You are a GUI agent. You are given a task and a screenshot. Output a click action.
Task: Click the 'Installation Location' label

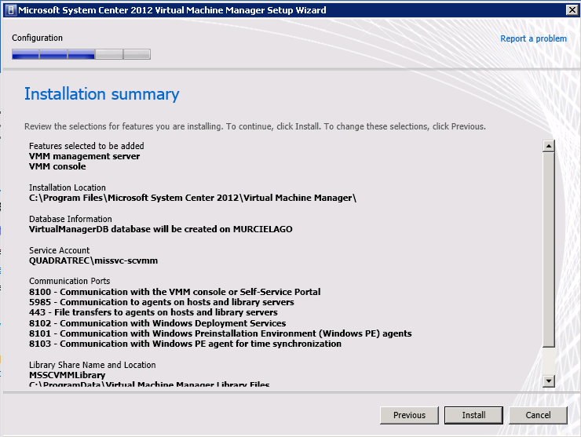point(68,188)
